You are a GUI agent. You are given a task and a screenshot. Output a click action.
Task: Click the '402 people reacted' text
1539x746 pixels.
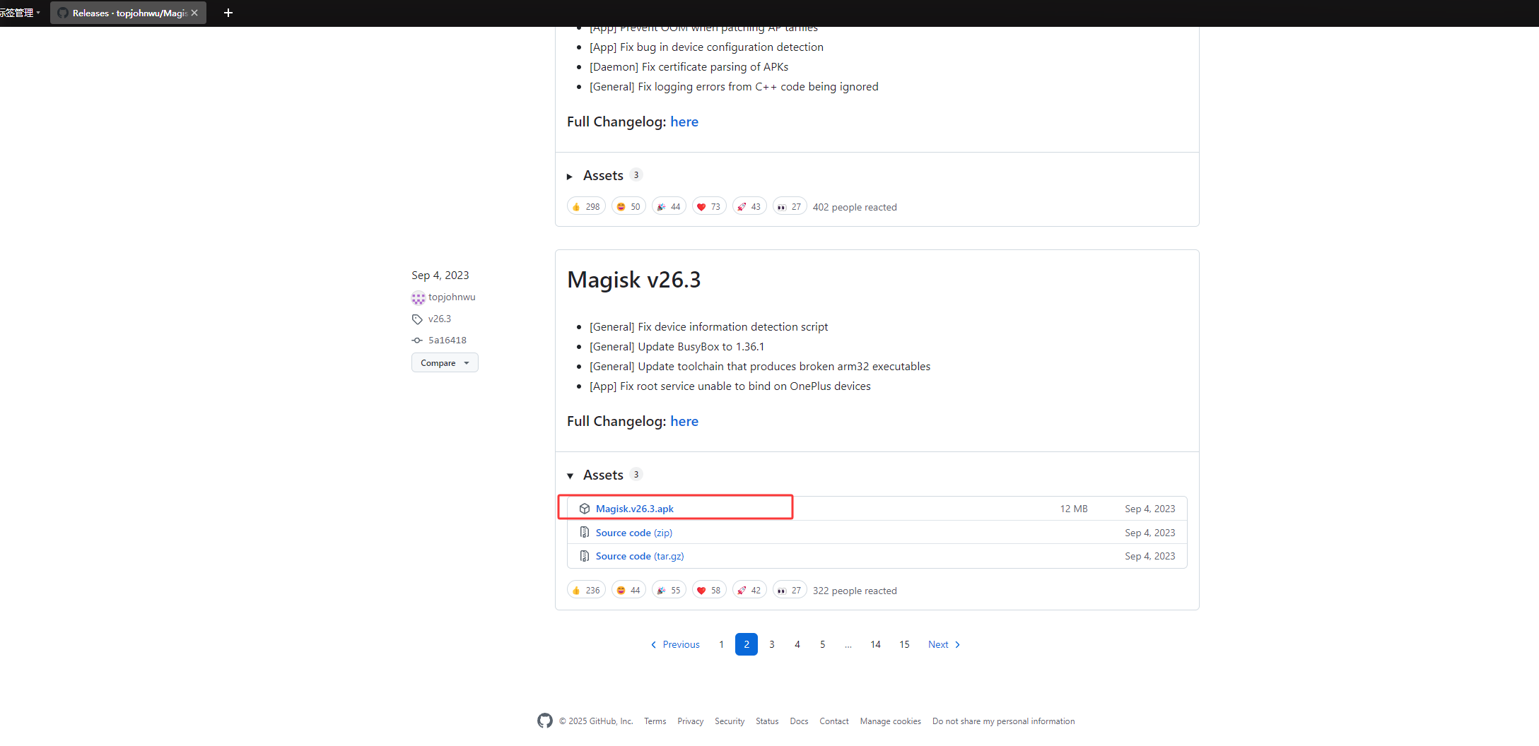click(x=855, y=207)
